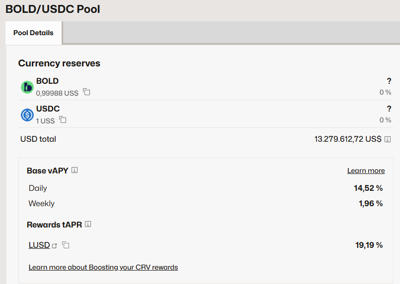
Task: Open info icon next to USD total
Action: 388,139
